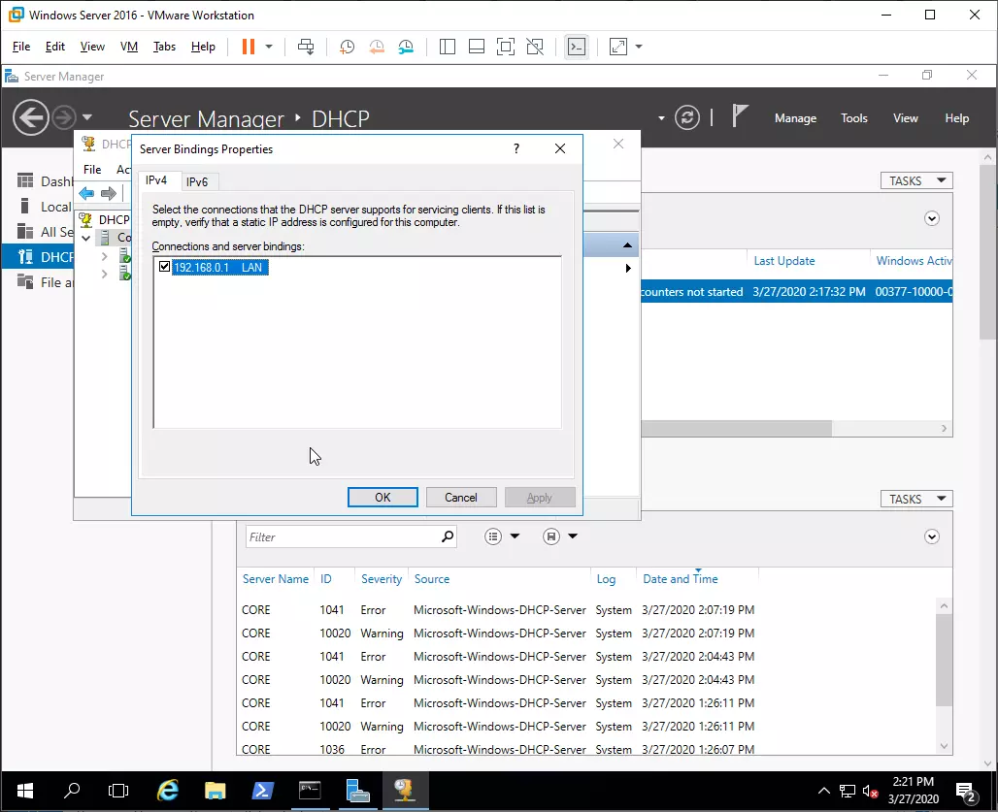Open Windows taskbar search
998x812 pixels.
coord(72,791)
